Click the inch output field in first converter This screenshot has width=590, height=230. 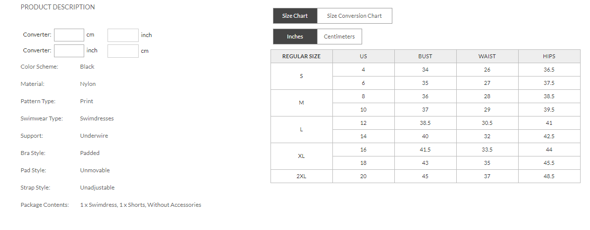(x=123, y=35)
